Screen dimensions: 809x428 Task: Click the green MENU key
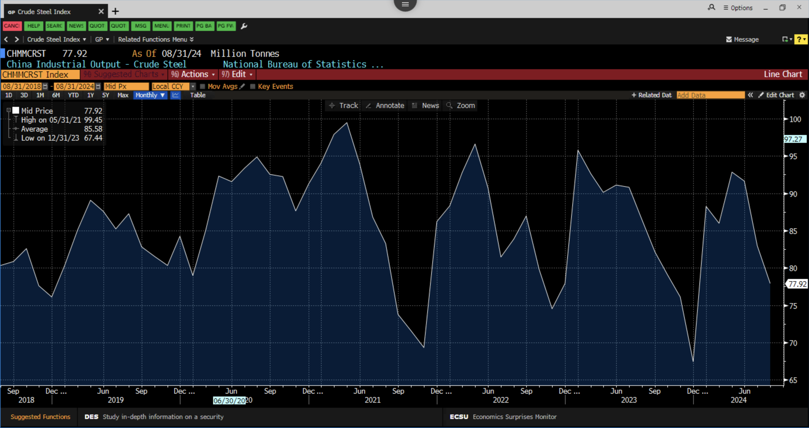[162, 26]
